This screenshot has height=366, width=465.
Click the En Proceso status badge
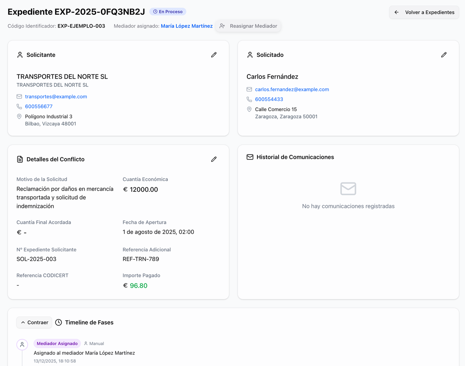point(168,12)
